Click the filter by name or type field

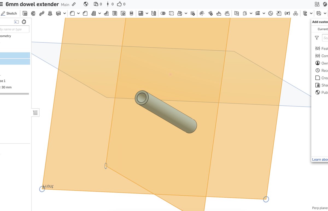[x=14, y=29]
